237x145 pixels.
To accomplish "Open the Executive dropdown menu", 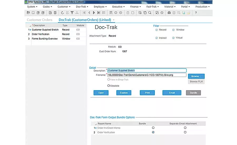I will (x=118, y=7).
